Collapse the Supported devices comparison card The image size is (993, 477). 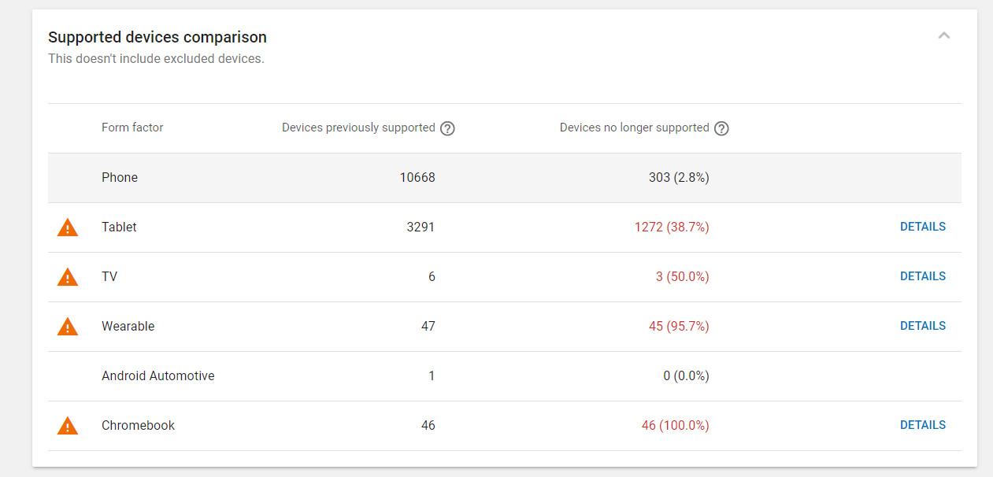944,35
